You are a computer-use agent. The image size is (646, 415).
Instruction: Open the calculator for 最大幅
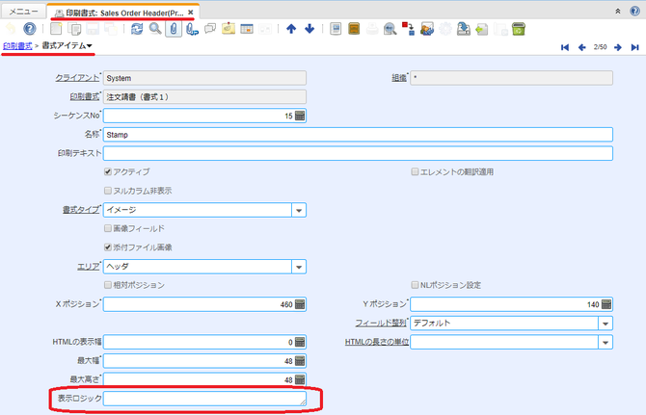(300, 361)
